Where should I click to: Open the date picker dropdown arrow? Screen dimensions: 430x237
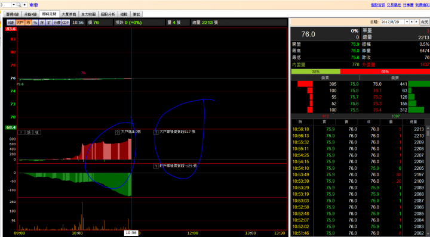(x=407, y=22)
